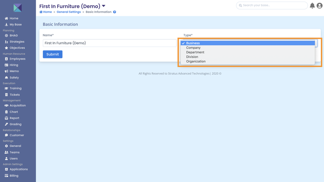
Task: Follow the General Settings breadcrumb link
Action: pyautogui.click(x=68, y=12)
